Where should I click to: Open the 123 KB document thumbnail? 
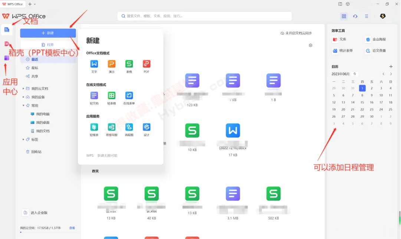tap(192, 81)
